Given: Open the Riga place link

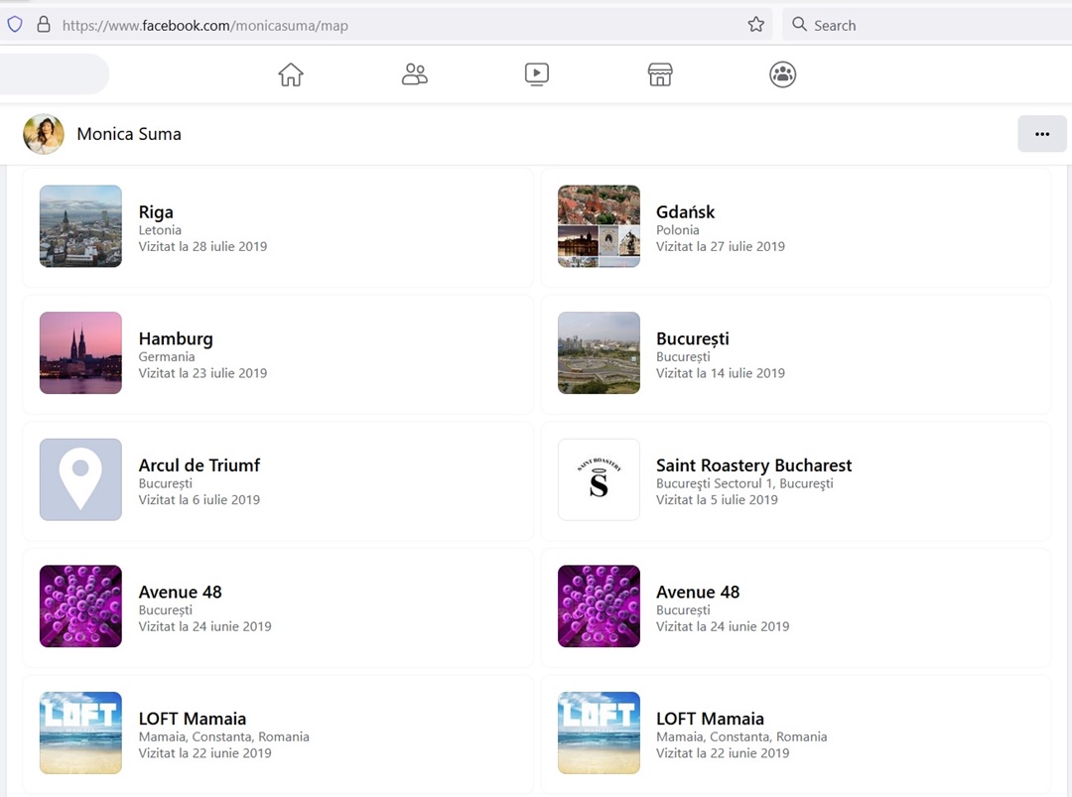Looking at the screenshot, I should tap(156, 211).
